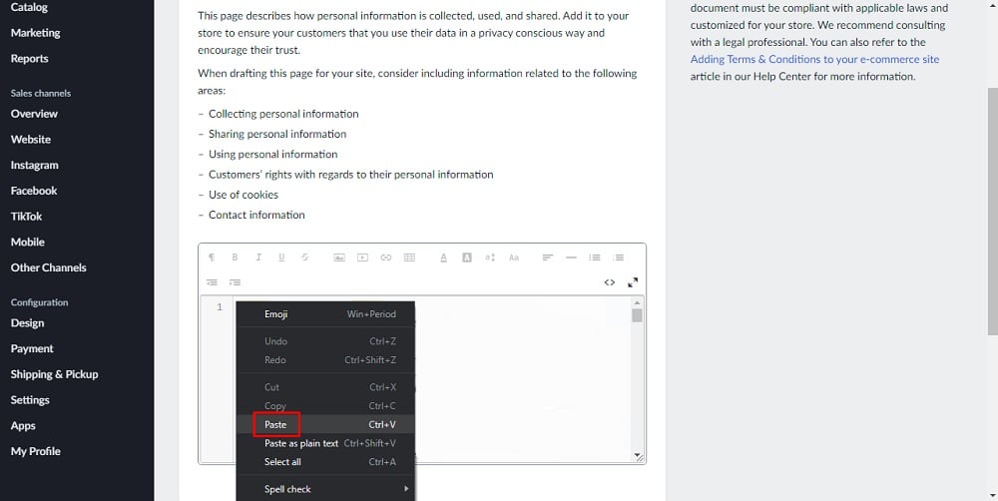Toggle the HTML code view icon
998x501 pixels.
click(x=610, y=282)
